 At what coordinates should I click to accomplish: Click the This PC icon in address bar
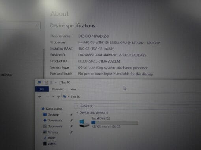click(x=65, y=97)
